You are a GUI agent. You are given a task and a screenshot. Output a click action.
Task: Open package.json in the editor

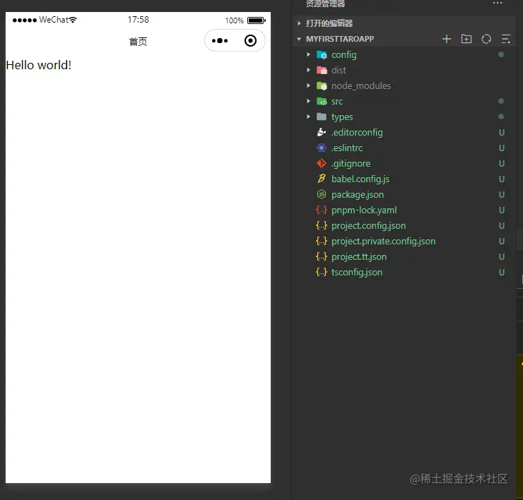click(x=358, y=195)
